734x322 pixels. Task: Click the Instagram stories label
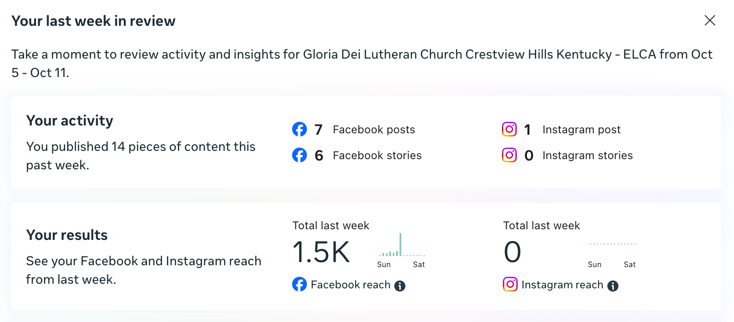click(587, 155)
